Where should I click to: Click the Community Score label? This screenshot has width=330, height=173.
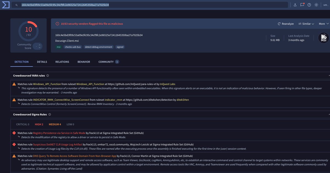pyautogui.click(x=24, y=46)
